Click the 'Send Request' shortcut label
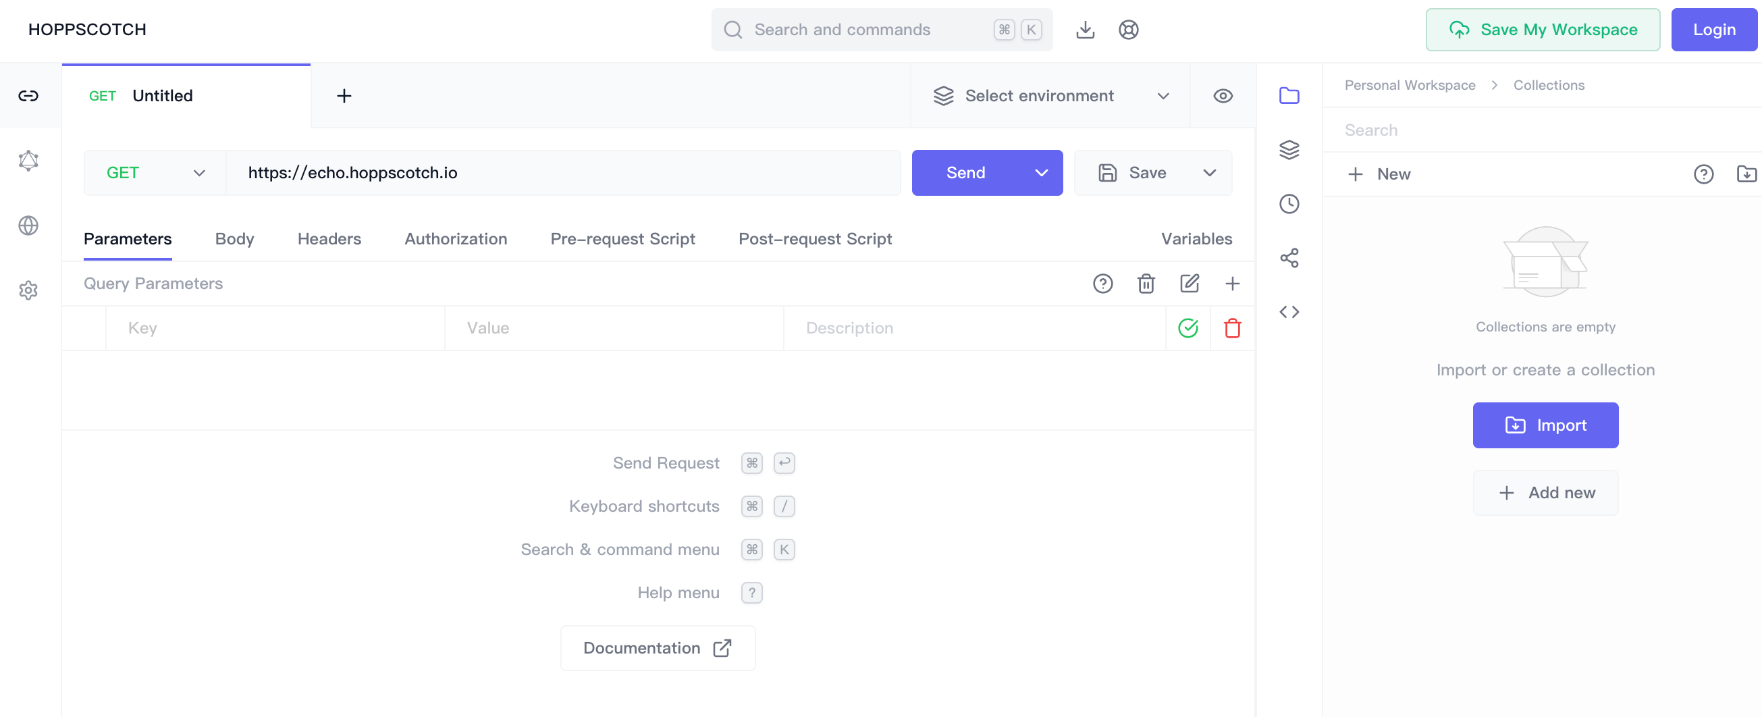 666,463
